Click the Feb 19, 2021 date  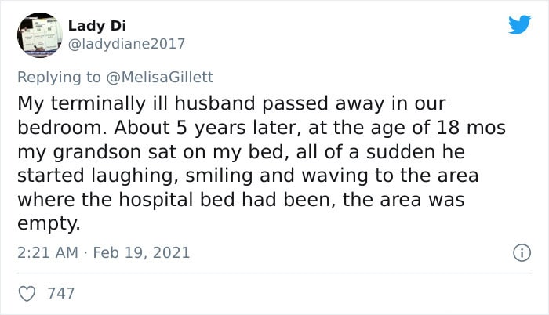[141, 252]
